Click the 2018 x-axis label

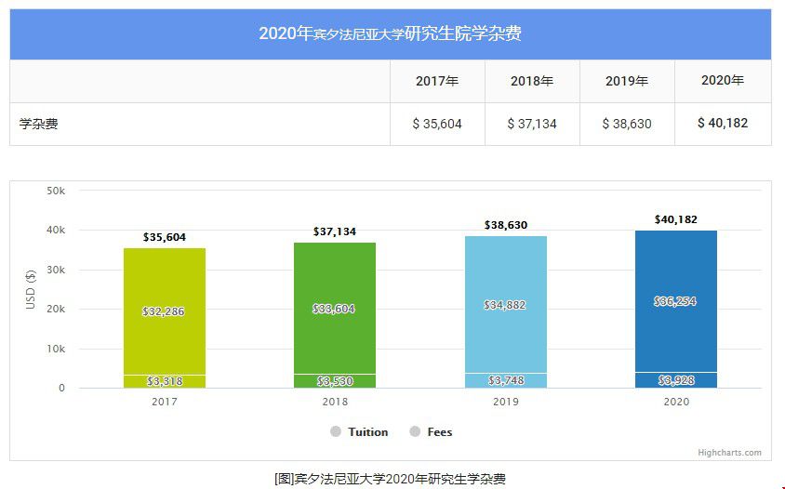point(335,402)
